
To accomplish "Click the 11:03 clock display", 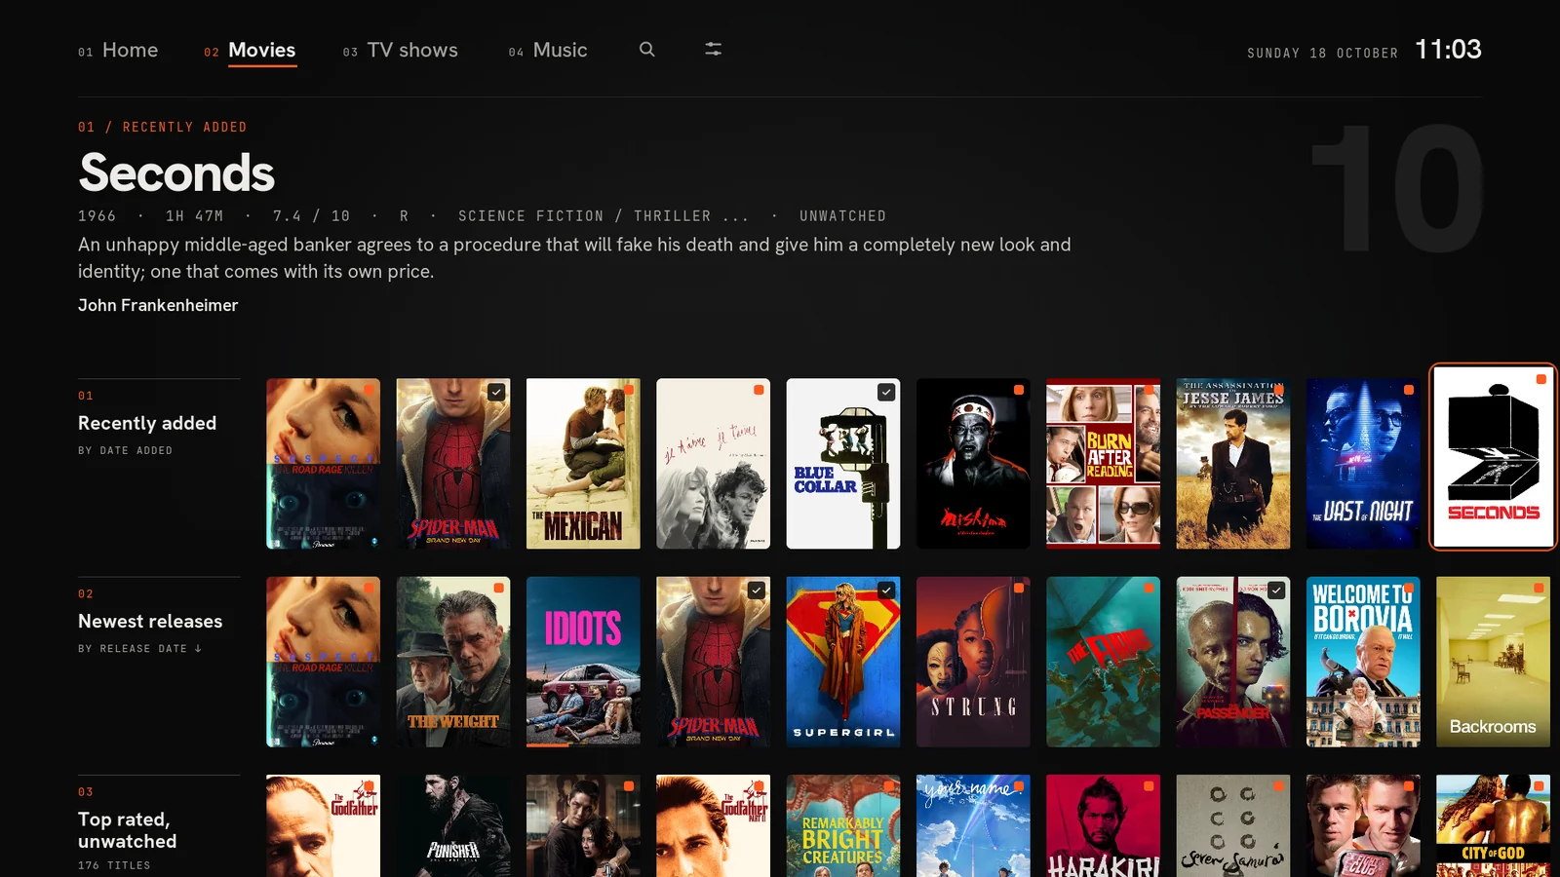I will (1448, 50).
